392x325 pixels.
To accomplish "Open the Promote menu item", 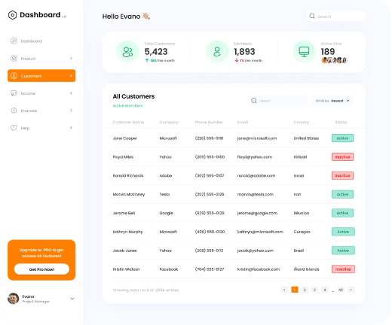I will click(x=41, y=111).
